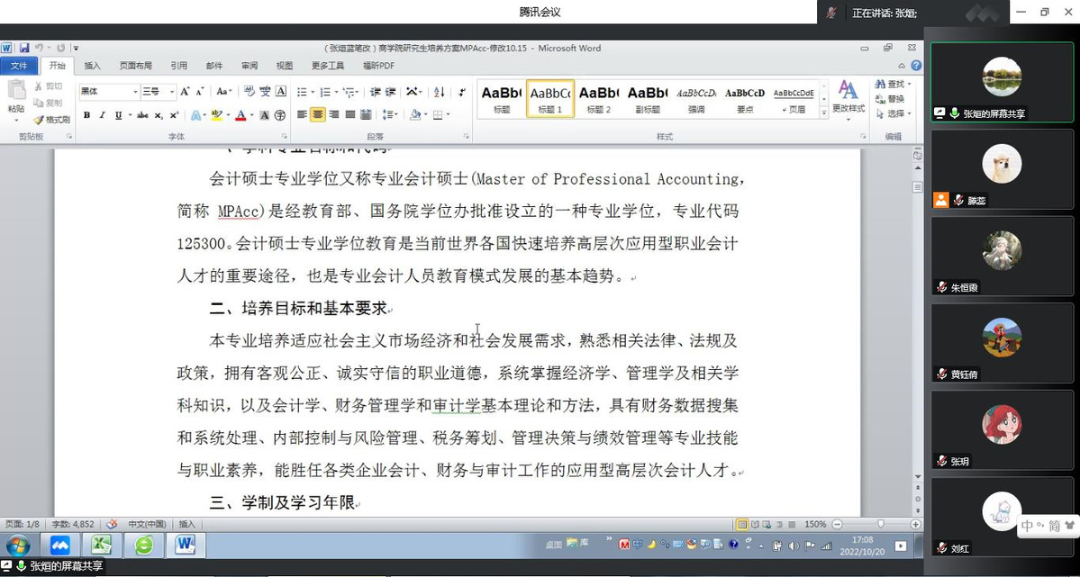Click the Replace (替换) icon
1080x577 pixels.
coord(890,99)
